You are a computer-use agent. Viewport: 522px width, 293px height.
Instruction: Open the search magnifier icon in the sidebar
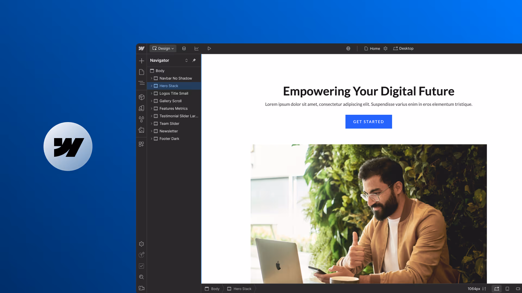(141, 277)
